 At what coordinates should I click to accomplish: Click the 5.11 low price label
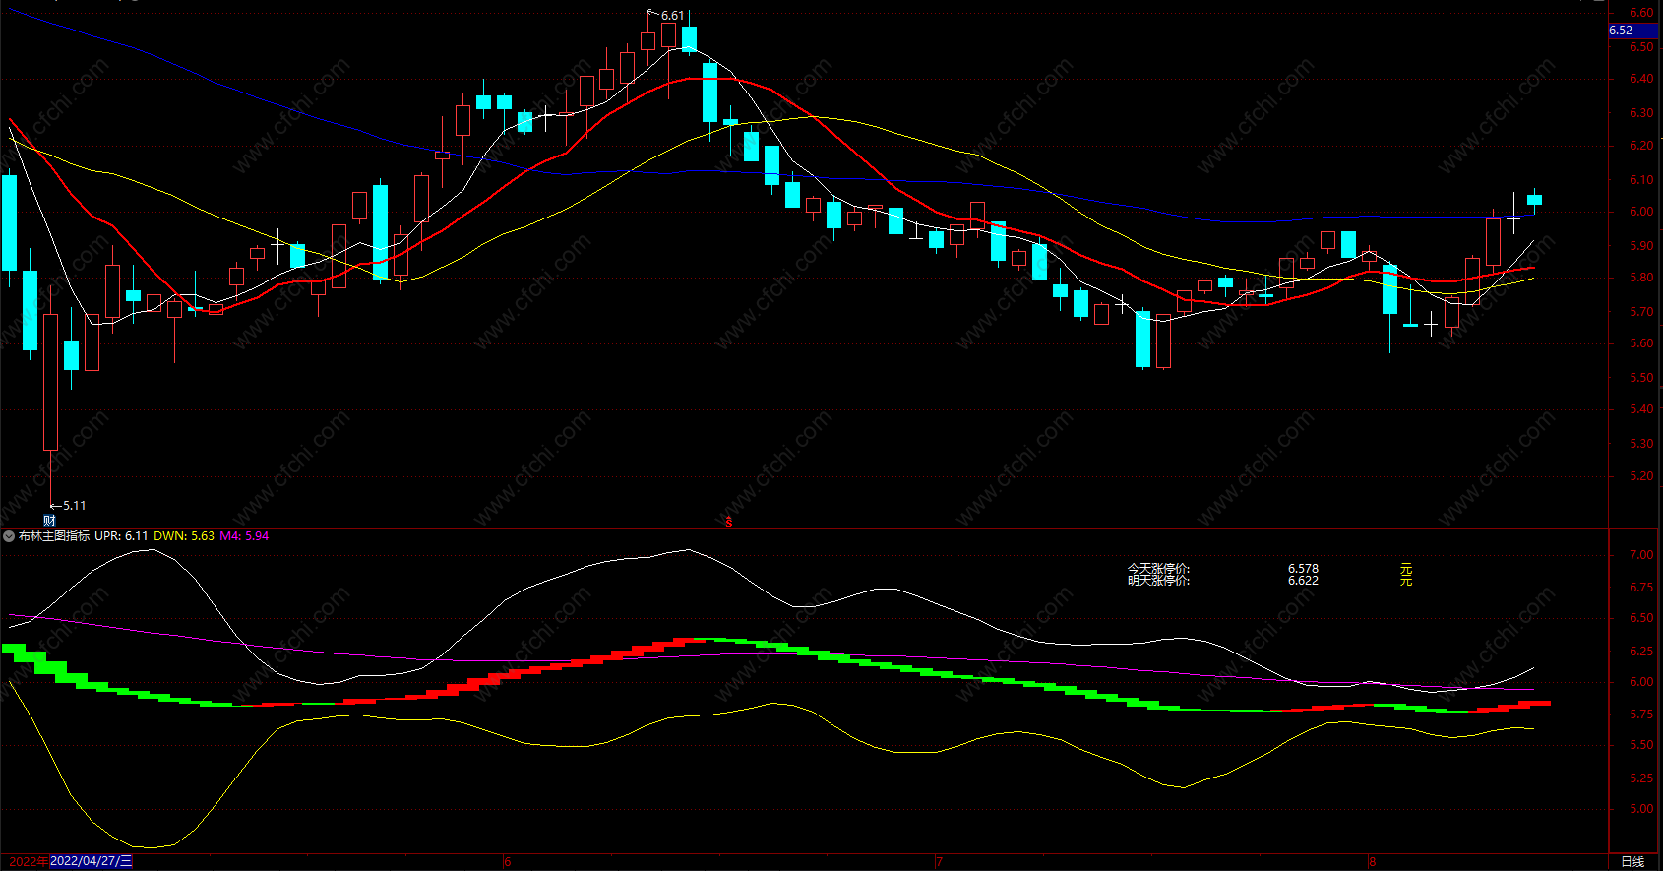tap(74, 506)
